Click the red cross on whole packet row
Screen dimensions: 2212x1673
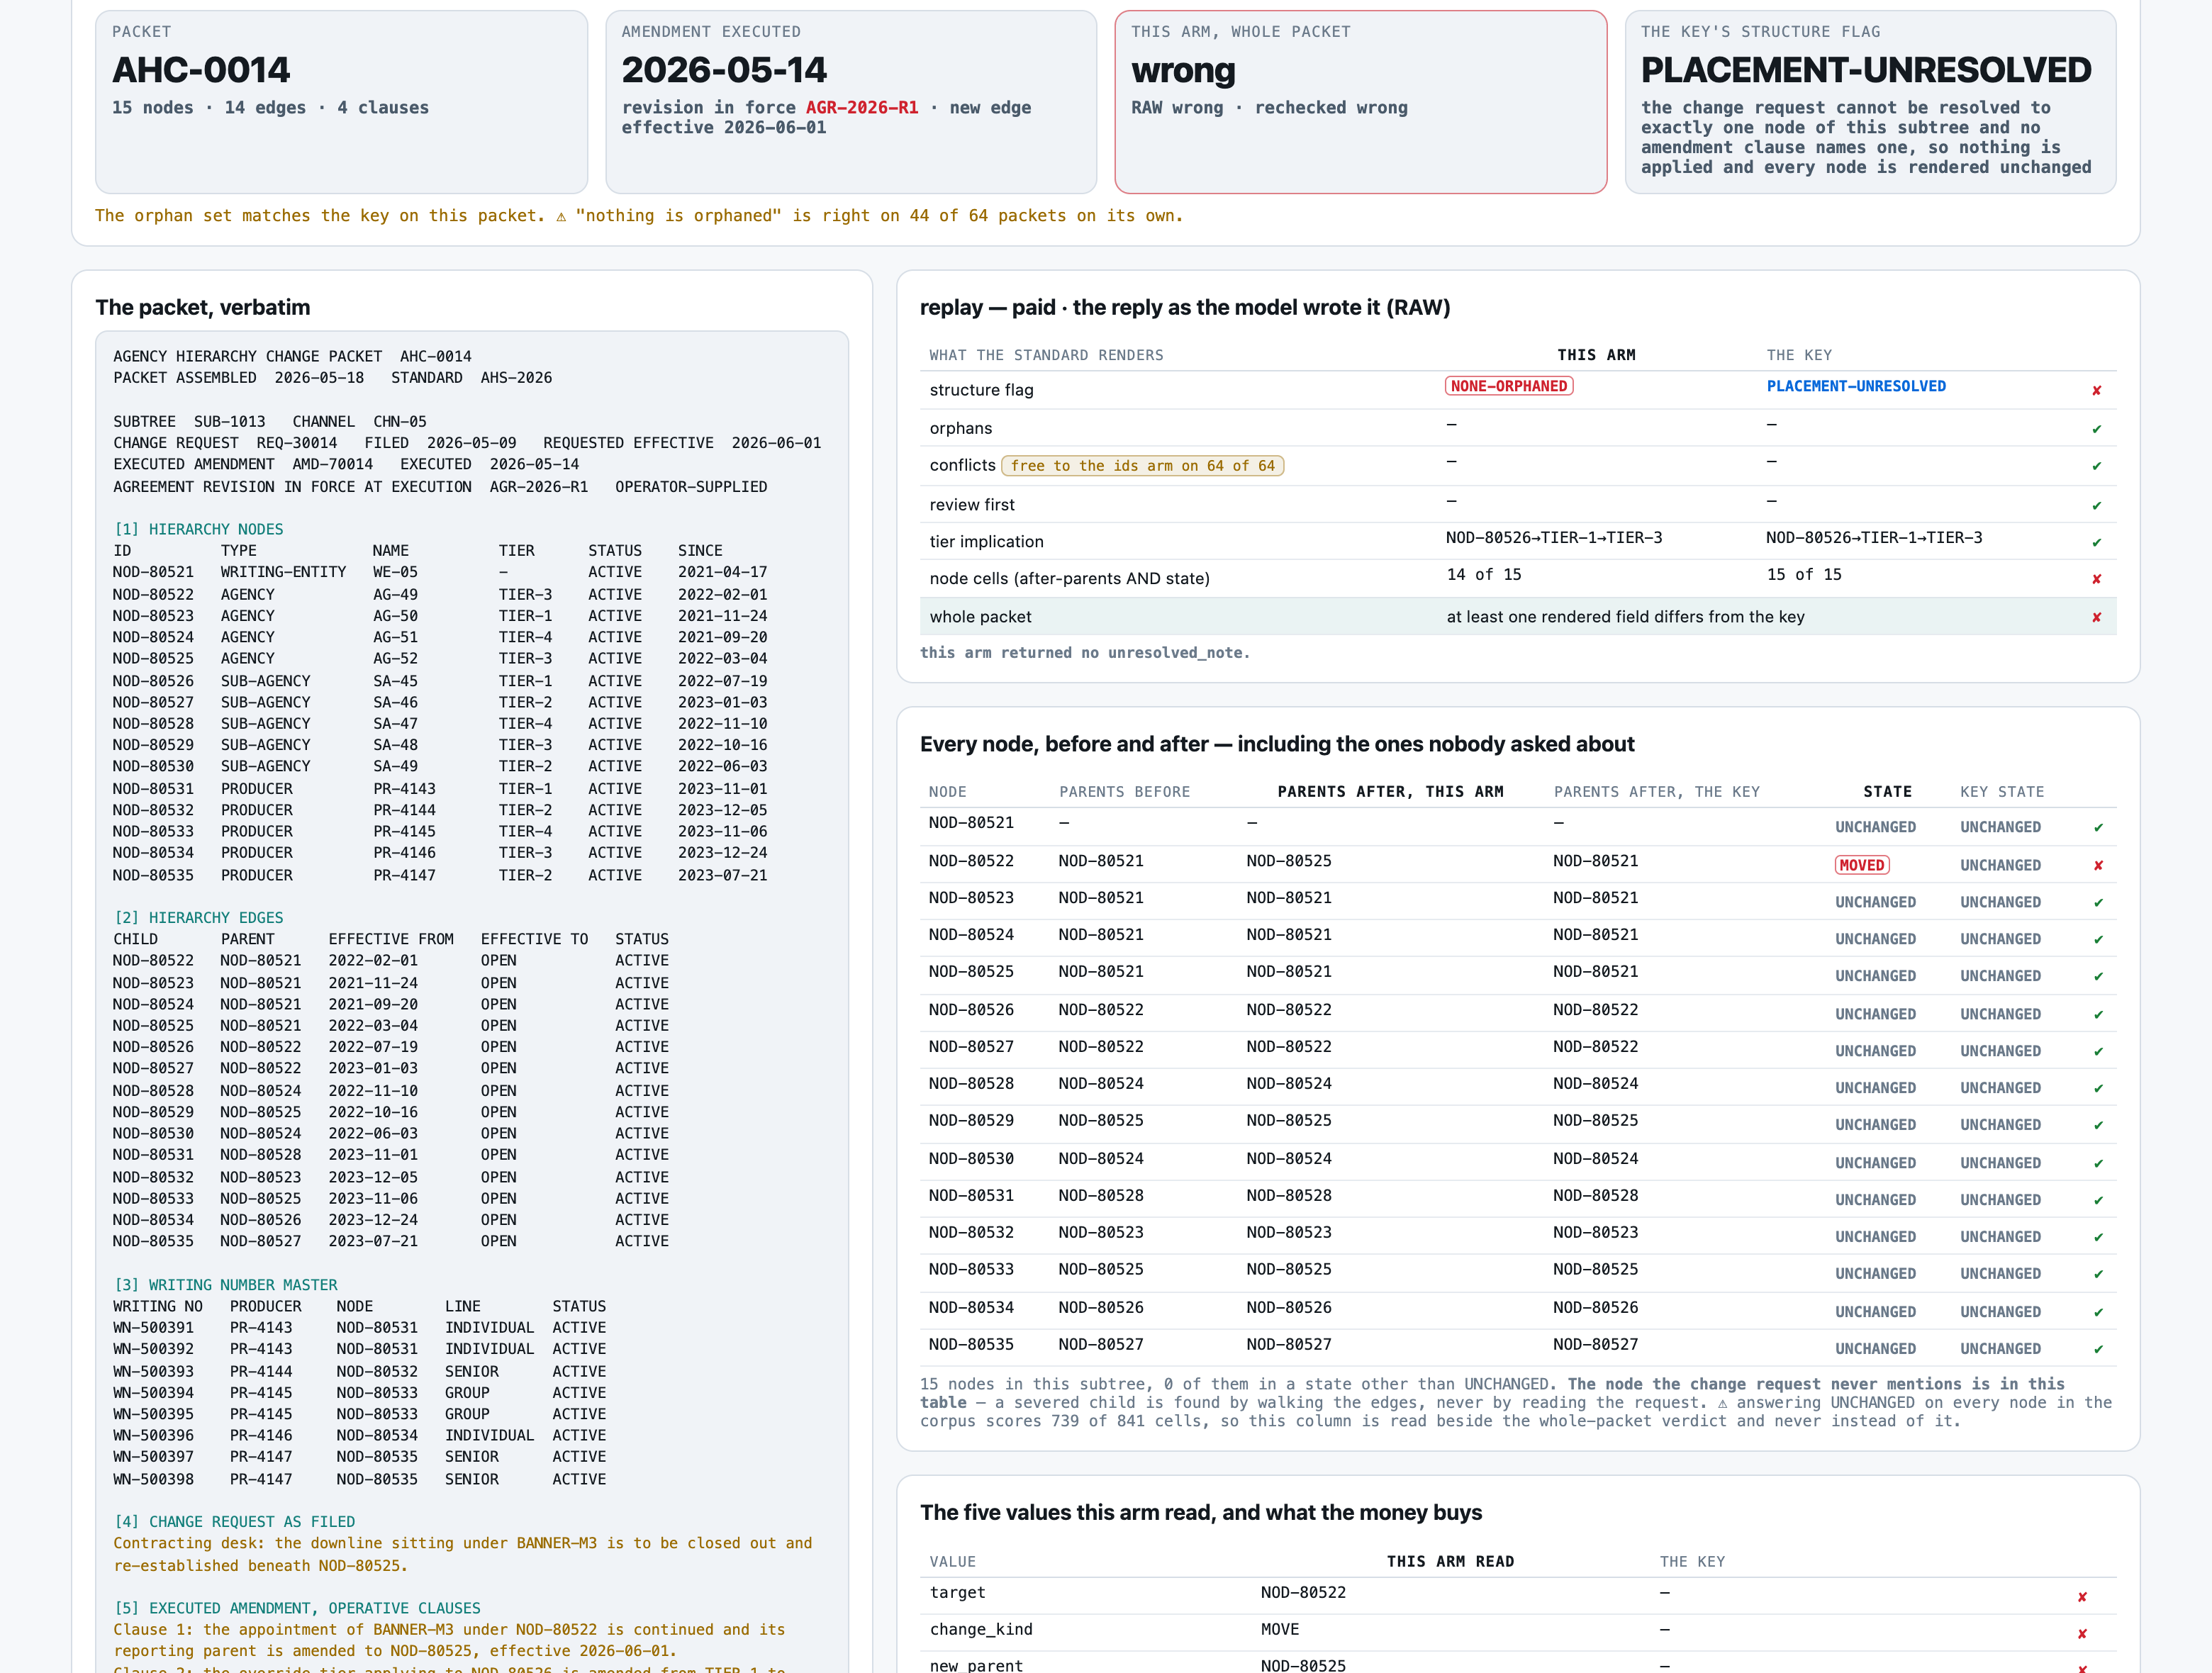[2096, 617]
